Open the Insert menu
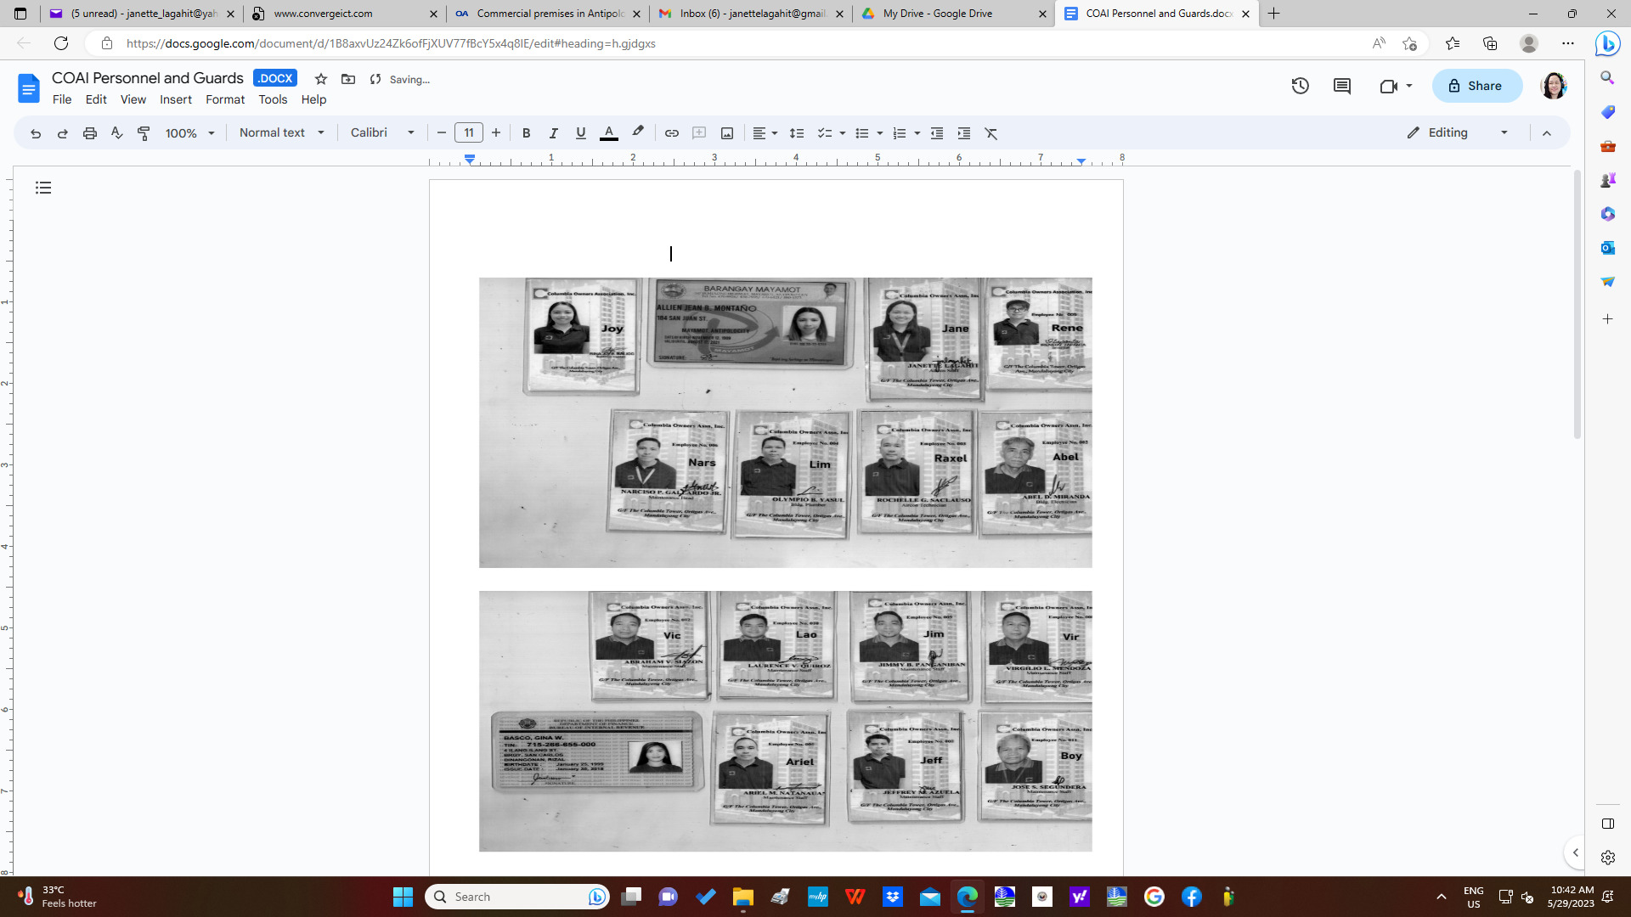This screenshot has height=917, width=1631. click(x=175, y=99)
